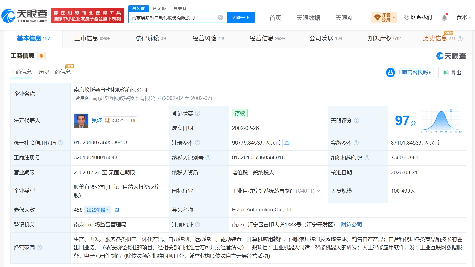475x267 pixels.
Task: Click the red banner 都在用的商业查询工具
Action: tap(87, 16)
